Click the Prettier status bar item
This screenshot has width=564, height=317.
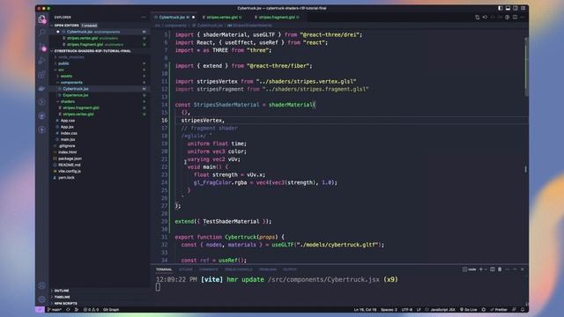pyautogui.click(x=499, y=309)
